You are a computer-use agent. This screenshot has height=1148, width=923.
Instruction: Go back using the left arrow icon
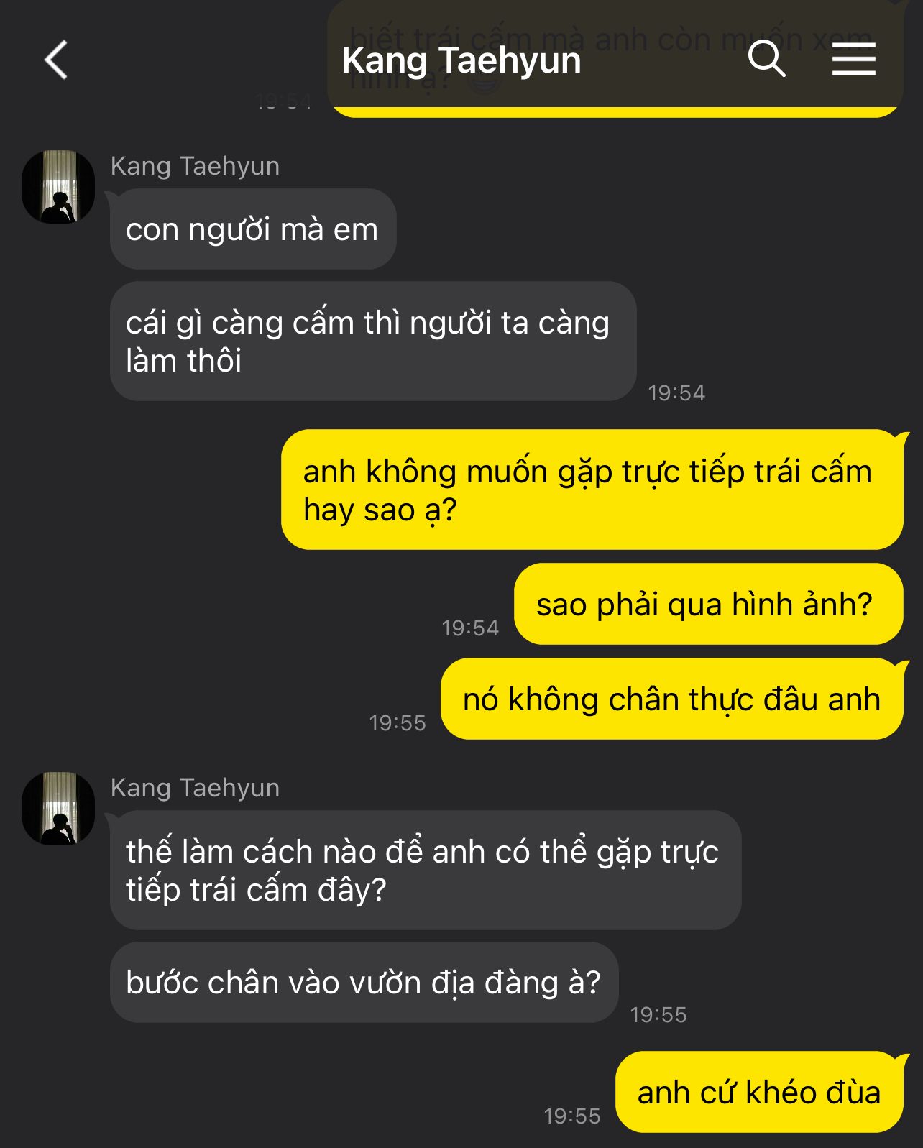click(x=56, y=60)
